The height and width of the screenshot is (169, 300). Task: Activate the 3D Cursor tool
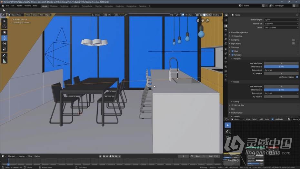[4, 26]
